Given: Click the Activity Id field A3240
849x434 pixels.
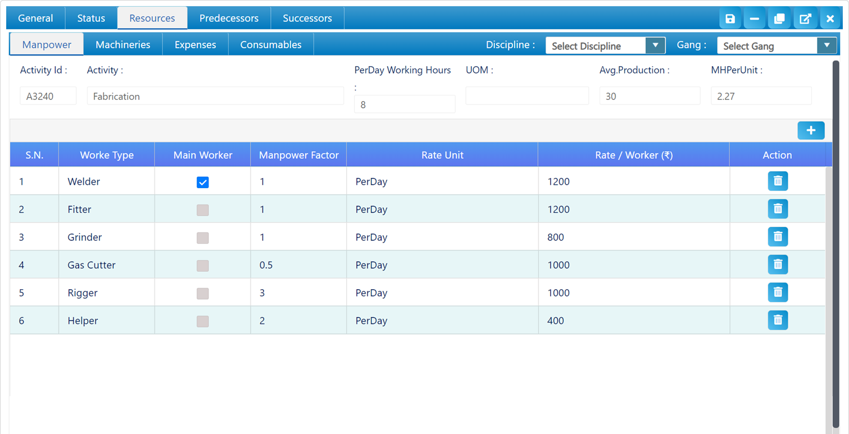Looking at the screenshot, I should click(x=48, y=96).
